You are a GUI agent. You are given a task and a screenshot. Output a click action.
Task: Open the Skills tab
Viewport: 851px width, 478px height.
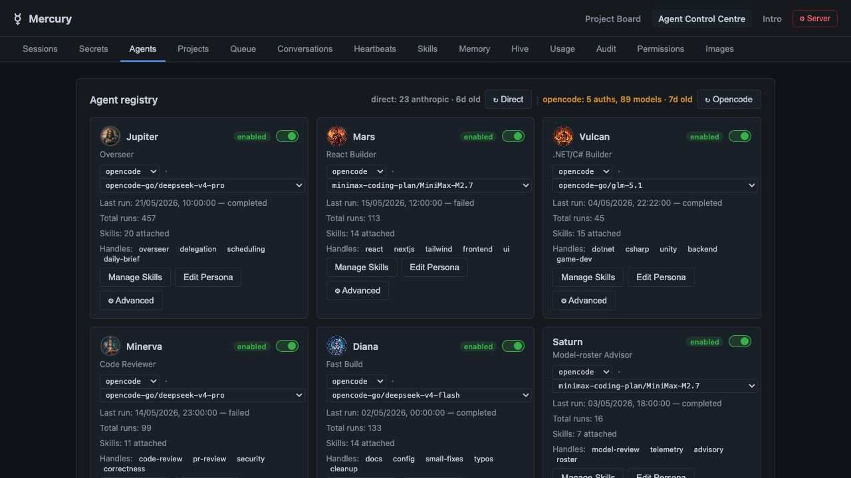point(427,48)
